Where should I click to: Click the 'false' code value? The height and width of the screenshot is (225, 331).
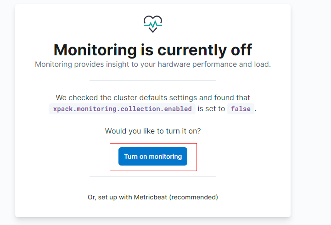[241, 109]
